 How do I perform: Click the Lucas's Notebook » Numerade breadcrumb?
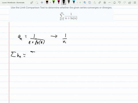tap(13, 3)
